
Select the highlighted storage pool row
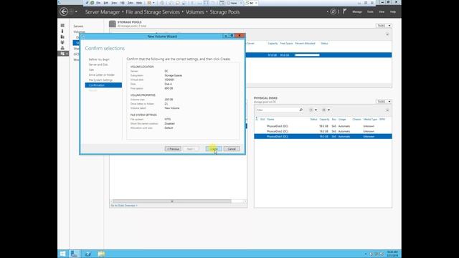click(x=318, y=55)
